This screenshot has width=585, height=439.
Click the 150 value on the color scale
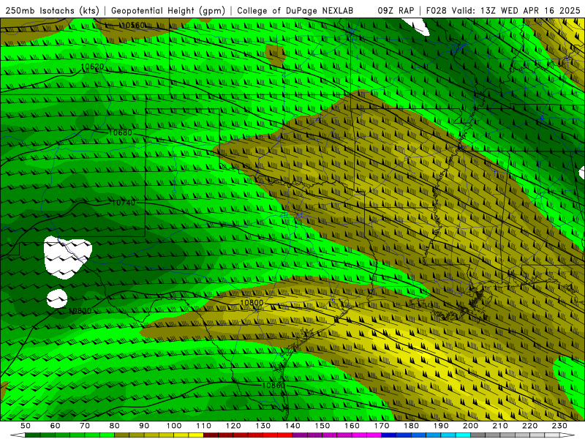point(322,426)
